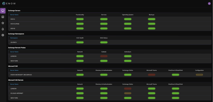Image resolution: width=213 pixels, height=102 pixels.
Task: Select ENOW MICROSOFT 365 SERVICE row name
Action: click(x=21, y=75)
